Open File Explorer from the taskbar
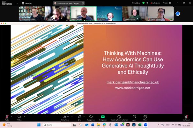This screenshot has width=193, height=128. tap(99, 125)
